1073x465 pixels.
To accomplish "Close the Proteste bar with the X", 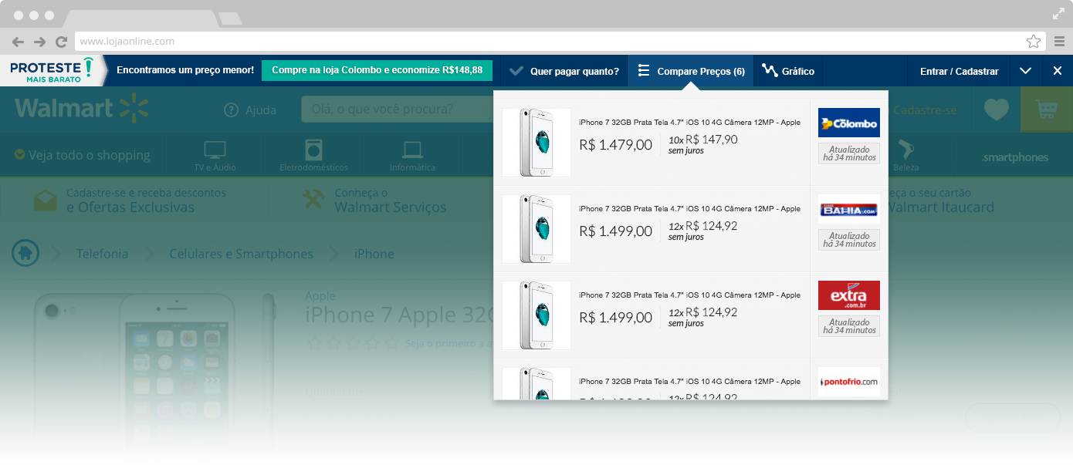I will [x=1058, y=71].
